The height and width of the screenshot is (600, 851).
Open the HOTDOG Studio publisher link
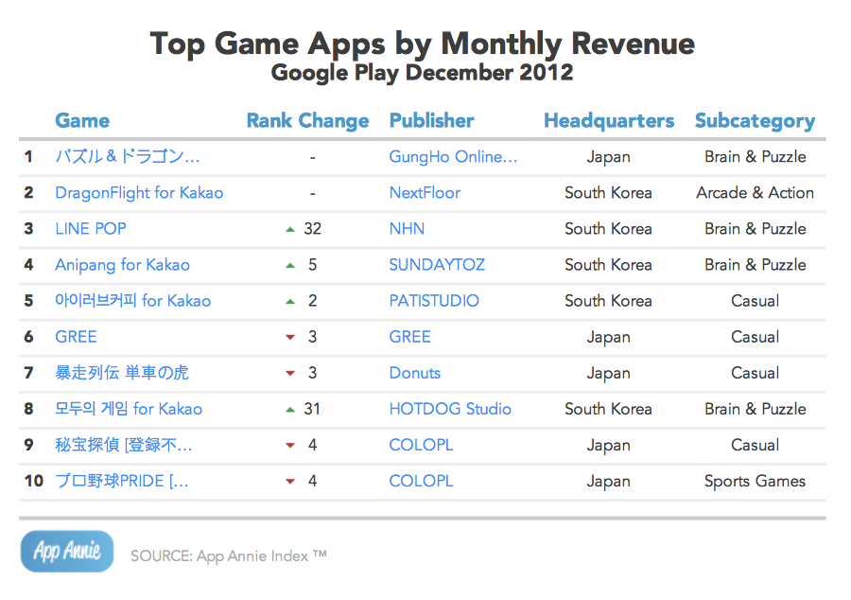point(450,408)
